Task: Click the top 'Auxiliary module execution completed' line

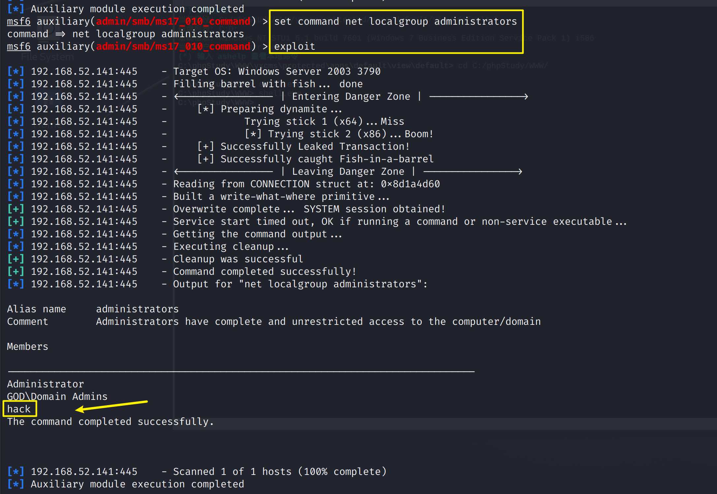Action: pos(137,9)
